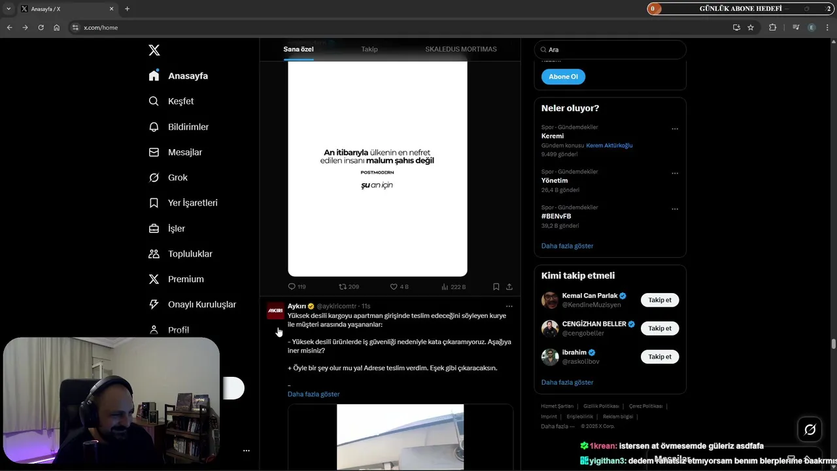Screen dimensions: 837x471
Task: Open browser profile avatar E
Action: click(x=811, y=27)
